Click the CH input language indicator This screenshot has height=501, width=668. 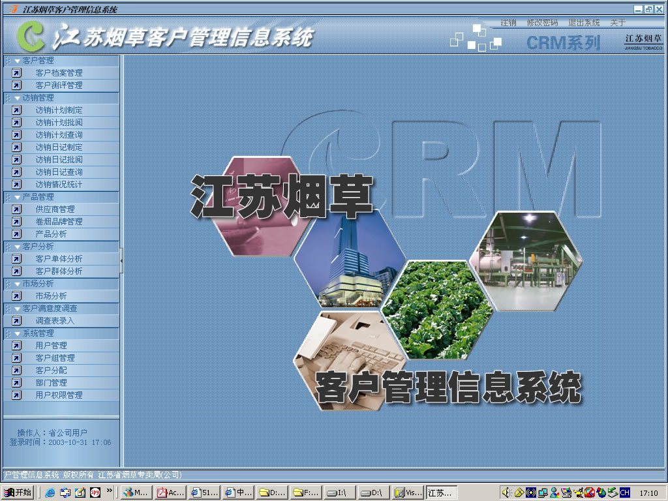[624, 493]
